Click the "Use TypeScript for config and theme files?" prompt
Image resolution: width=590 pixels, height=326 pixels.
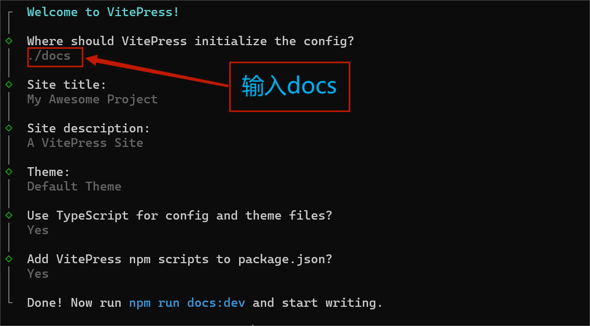(179, 215)
